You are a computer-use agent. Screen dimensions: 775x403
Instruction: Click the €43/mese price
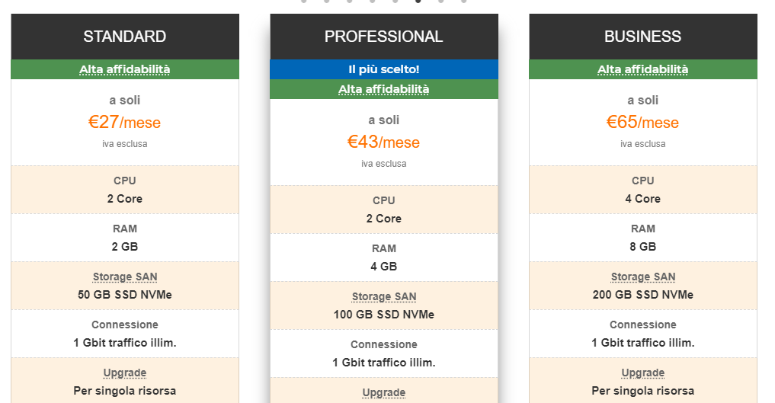[x=384, y=142]
